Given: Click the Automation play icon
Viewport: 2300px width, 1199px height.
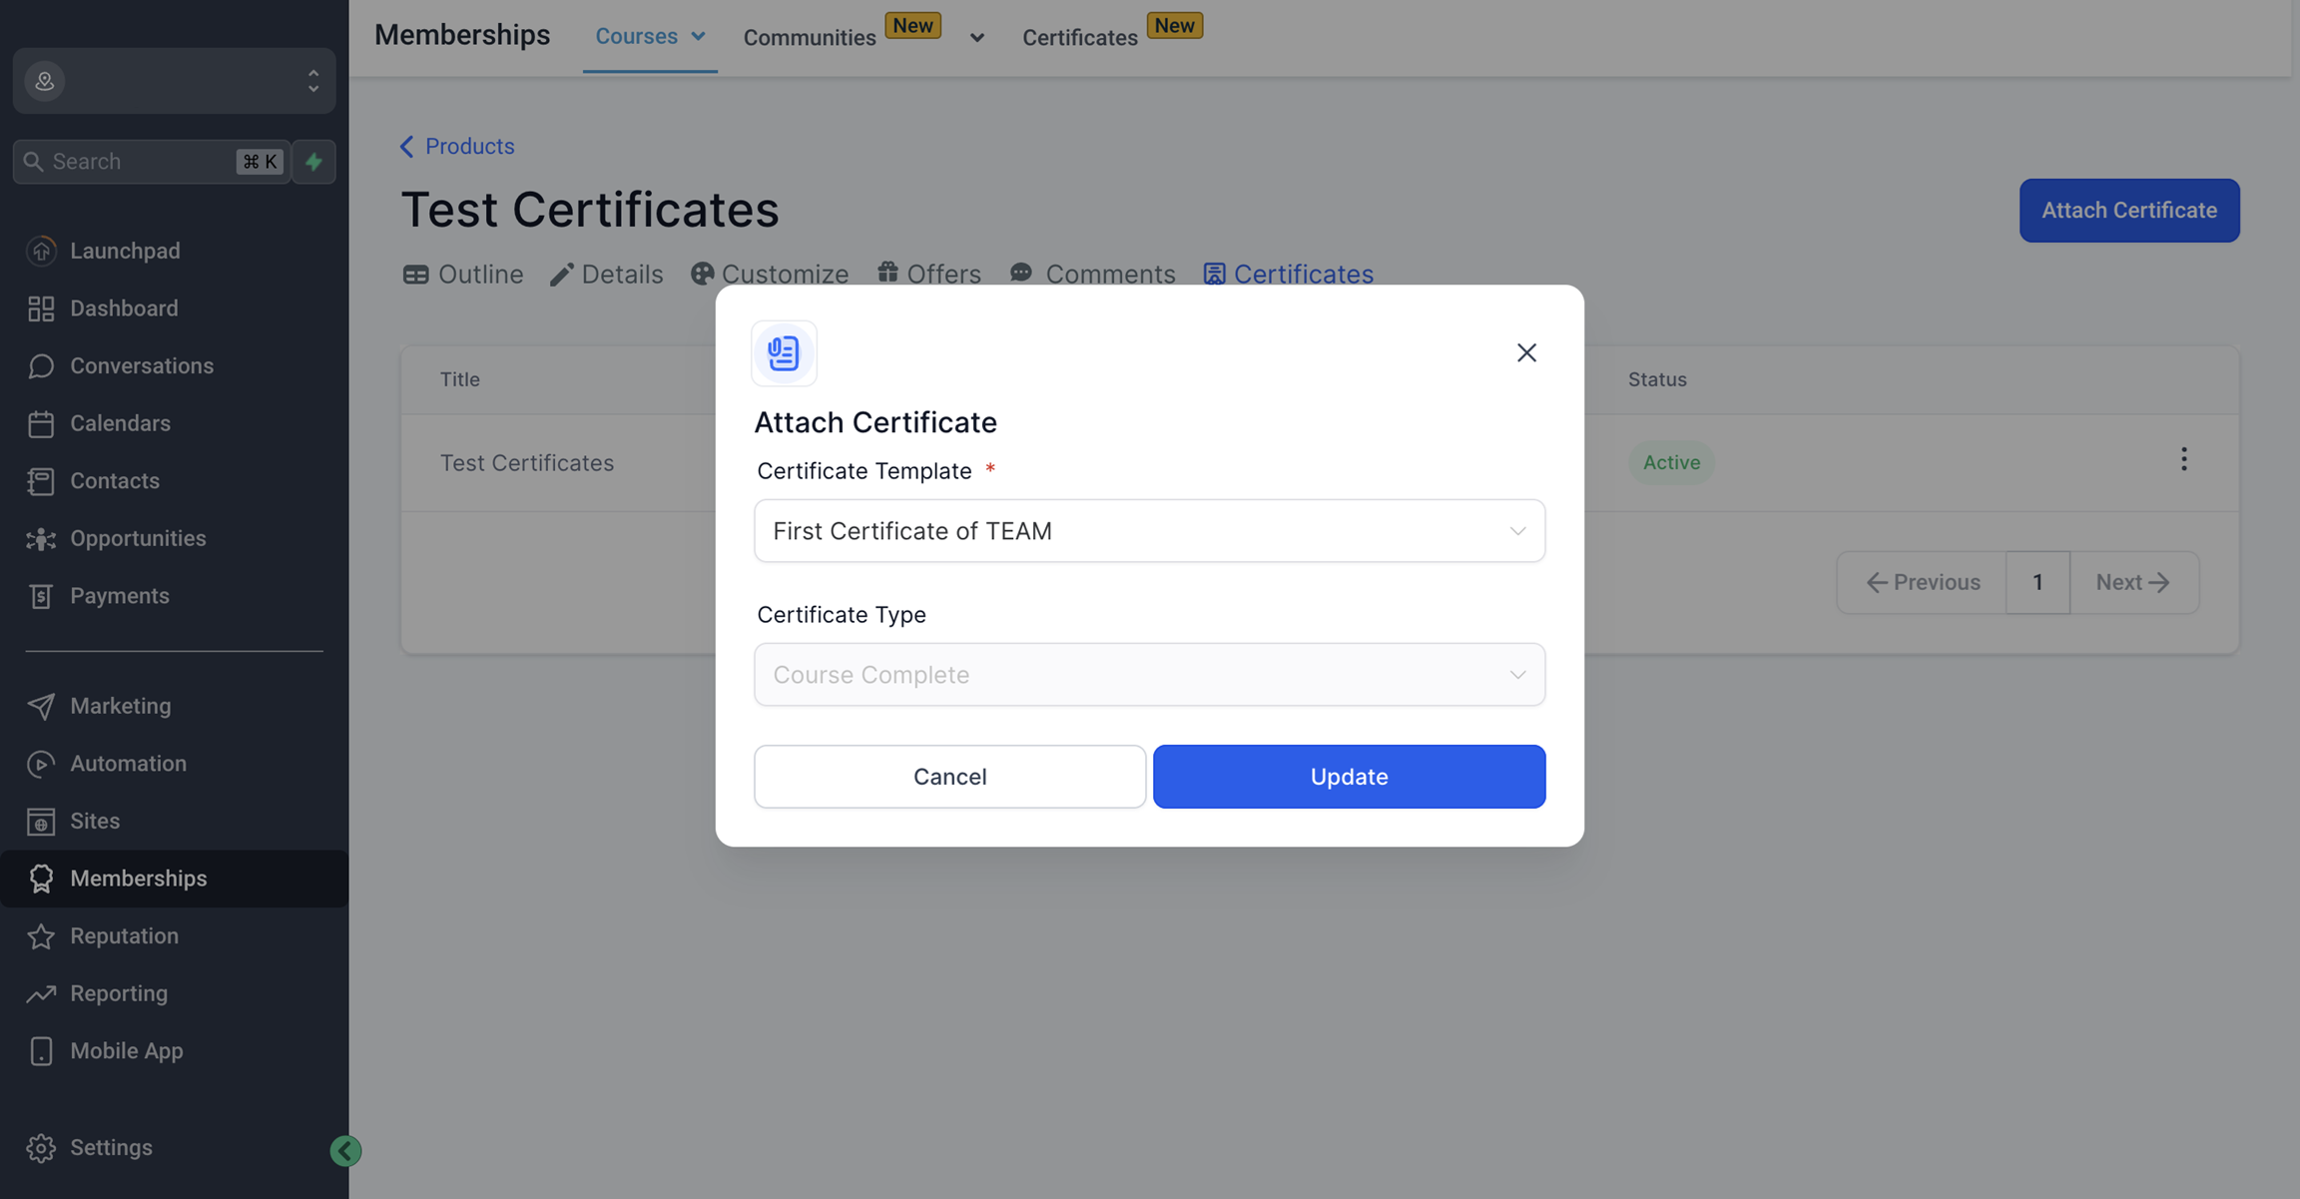Looking at the screenshot, I should click(41, 764).
